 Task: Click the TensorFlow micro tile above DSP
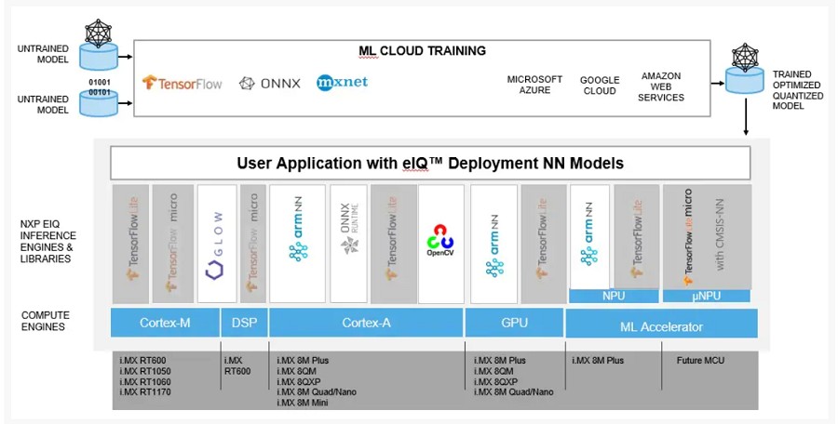[252, 244]
